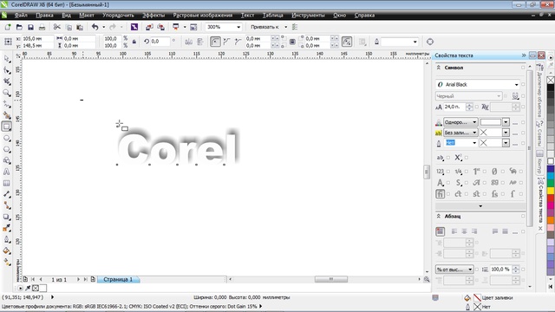Open the Макет menu
Image resolution: width=555 pixels, height=312 pixels.
click(87, 16)
